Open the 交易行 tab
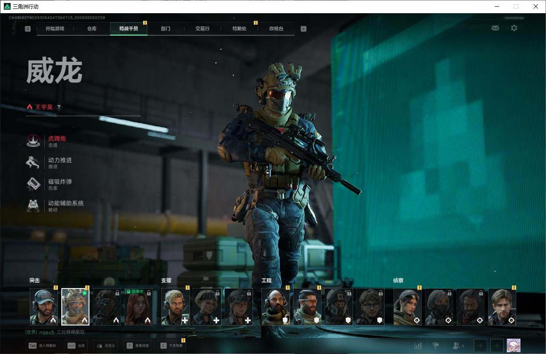This screenshot has height=354, width=546. (202, 29)
